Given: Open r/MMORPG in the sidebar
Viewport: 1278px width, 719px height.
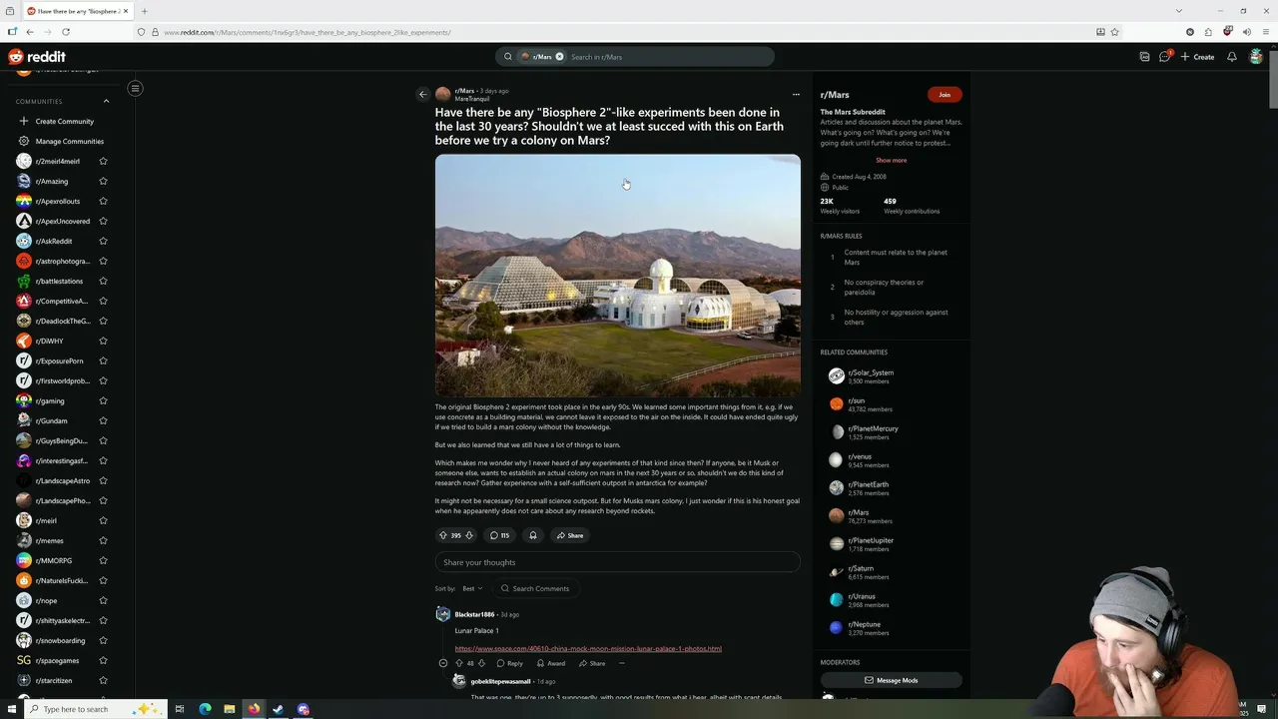Looking at the screenshot, I should coord(54,560).
